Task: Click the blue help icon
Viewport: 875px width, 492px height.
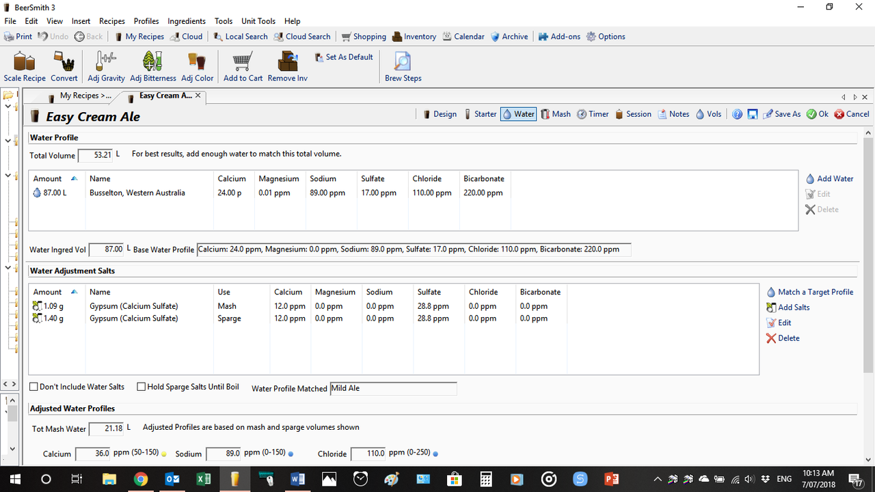Action: (x=738, y=114)
